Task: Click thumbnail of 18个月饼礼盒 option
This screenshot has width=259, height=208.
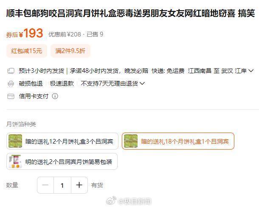Action: click(x=131, y=141)
